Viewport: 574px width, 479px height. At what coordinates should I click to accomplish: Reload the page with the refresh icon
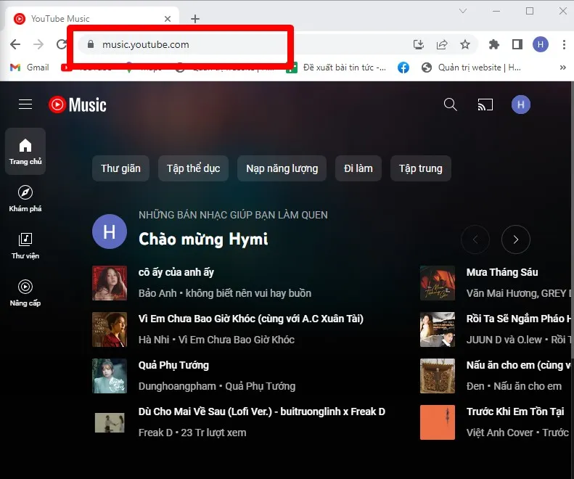(x=61, y=44)
